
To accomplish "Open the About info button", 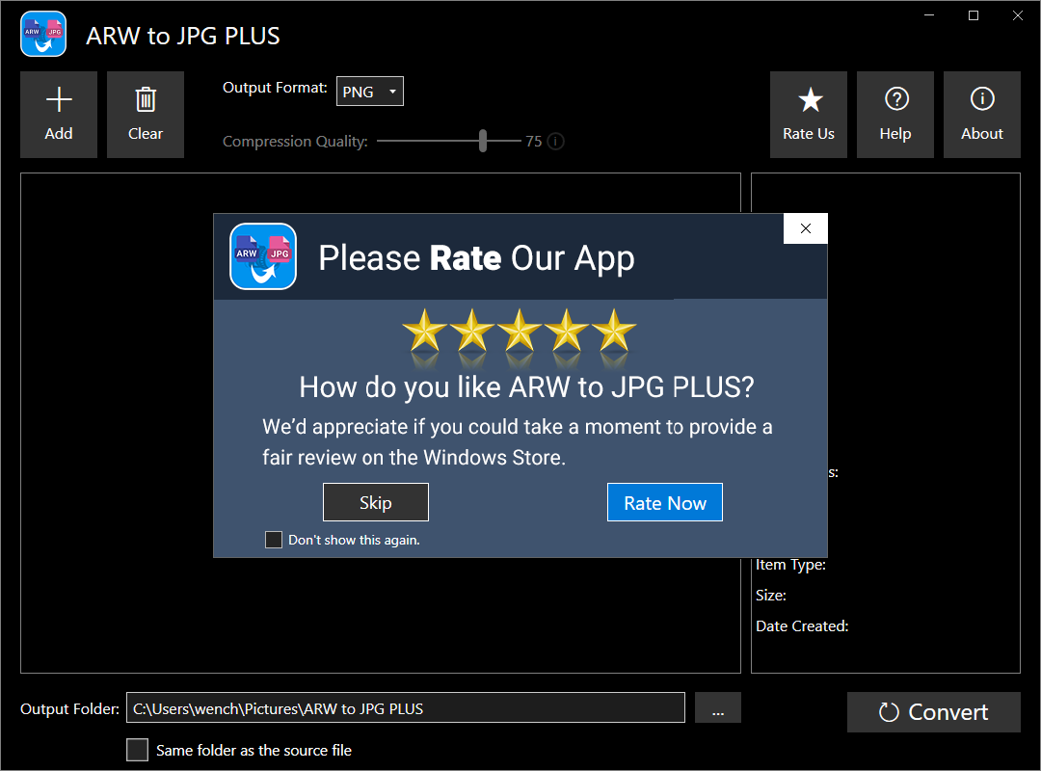I will tap(982, 115).
